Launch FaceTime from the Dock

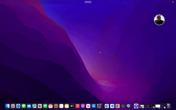tap(45, 106)
